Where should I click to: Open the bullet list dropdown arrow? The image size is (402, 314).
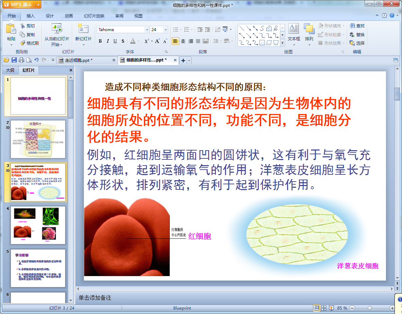click(181, 29)
